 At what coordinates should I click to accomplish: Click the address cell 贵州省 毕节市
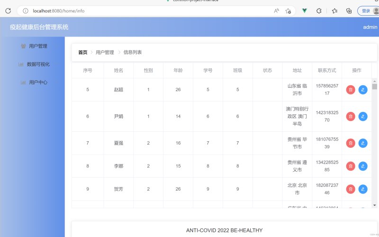point(297,143)
